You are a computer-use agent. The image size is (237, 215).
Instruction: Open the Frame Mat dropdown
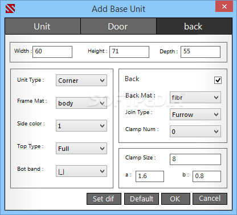[81, 103]
